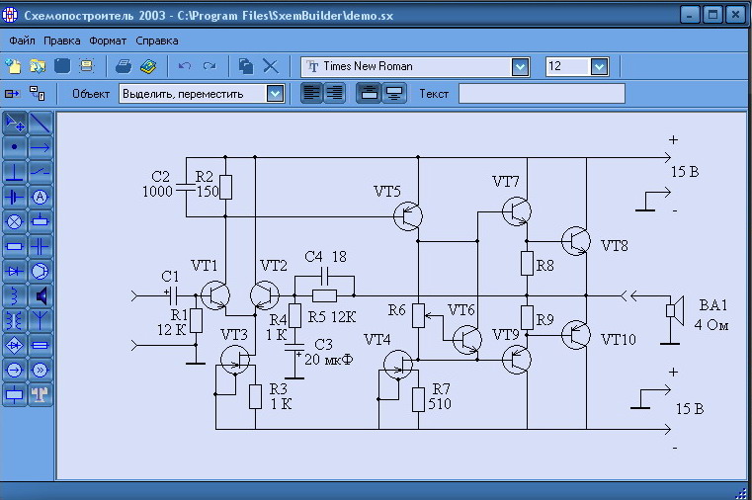Select the fuse component

[41, 345]
